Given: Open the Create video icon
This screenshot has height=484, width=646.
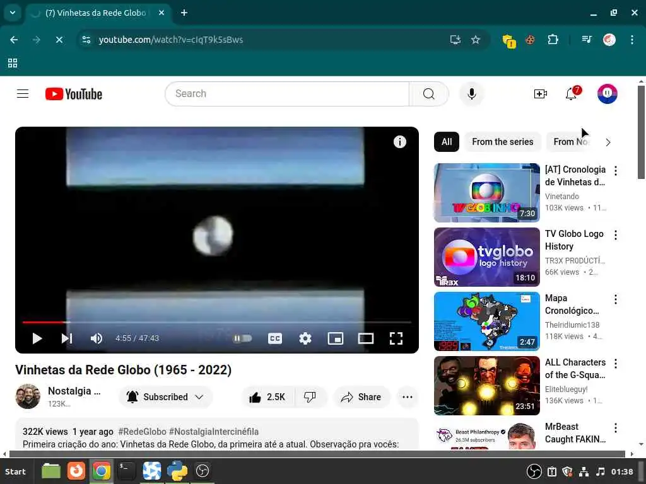Looking at the screenshot, I should [x=540, y=94].
